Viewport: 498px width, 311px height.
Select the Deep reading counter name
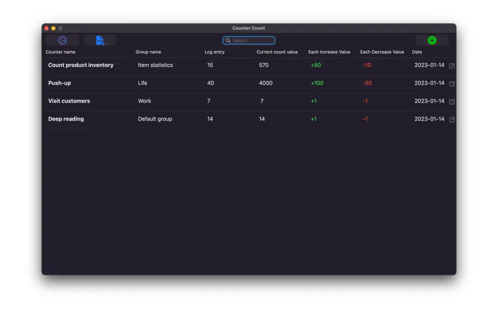click(x=66, y=119)
